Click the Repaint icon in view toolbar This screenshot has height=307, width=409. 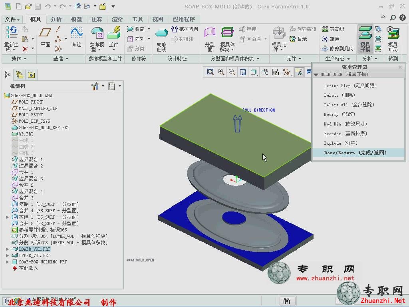tap(243, 72)
